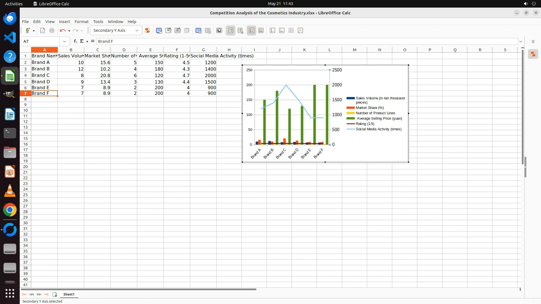Click the Function Wizard fx button
Viewport: 541px width, 304px height.
coord(75,41)
